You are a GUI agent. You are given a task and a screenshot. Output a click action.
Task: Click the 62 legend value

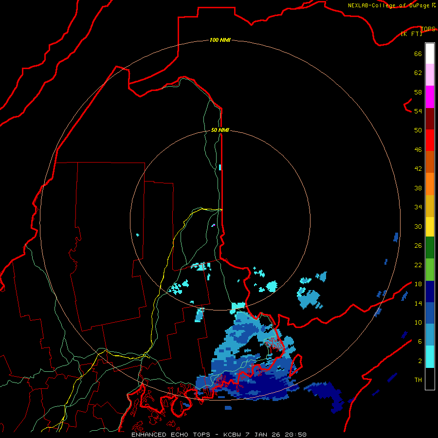[x=418, y=73]
